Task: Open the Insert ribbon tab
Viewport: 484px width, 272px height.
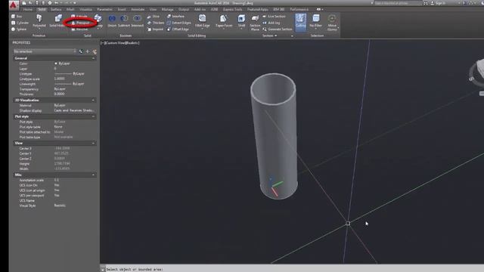Action: [122, 10]
